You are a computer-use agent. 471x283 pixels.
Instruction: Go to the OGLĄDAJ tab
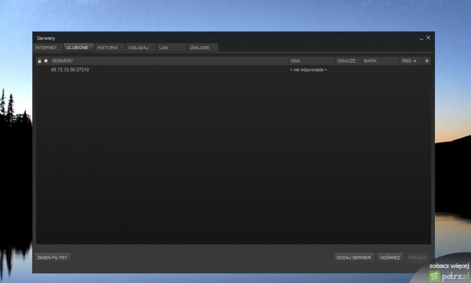(138, 48)
